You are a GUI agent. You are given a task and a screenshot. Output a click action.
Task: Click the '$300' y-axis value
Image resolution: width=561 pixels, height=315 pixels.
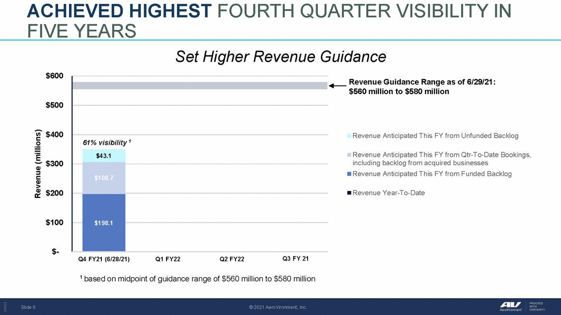click(x=54, y=164)
